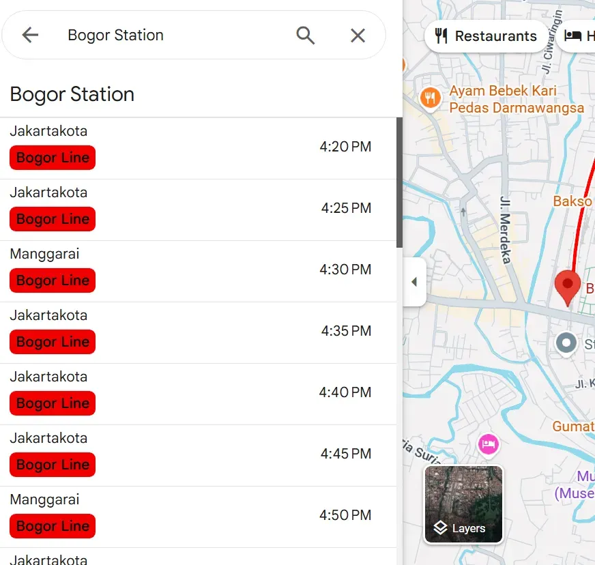Collapse the side panel
Screen dimensions: 595x565
coord(415,282)
